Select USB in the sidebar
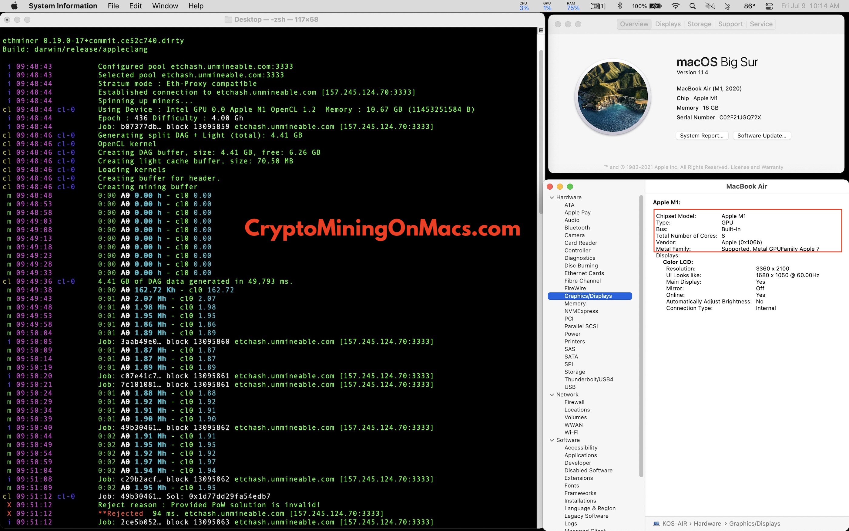The width and height of the screenshot is (849, 531). click(x=570, y=387)
